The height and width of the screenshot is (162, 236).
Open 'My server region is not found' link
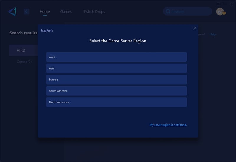(x=168, y=125)
